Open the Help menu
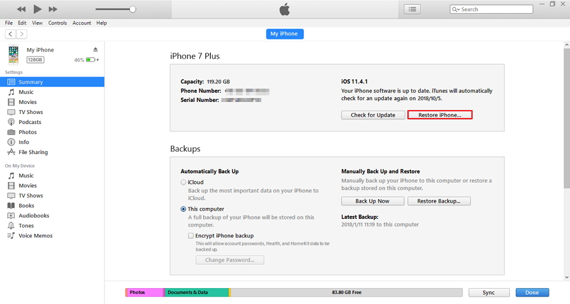Viewport: 570px width, 304px height. pos(101,23)
